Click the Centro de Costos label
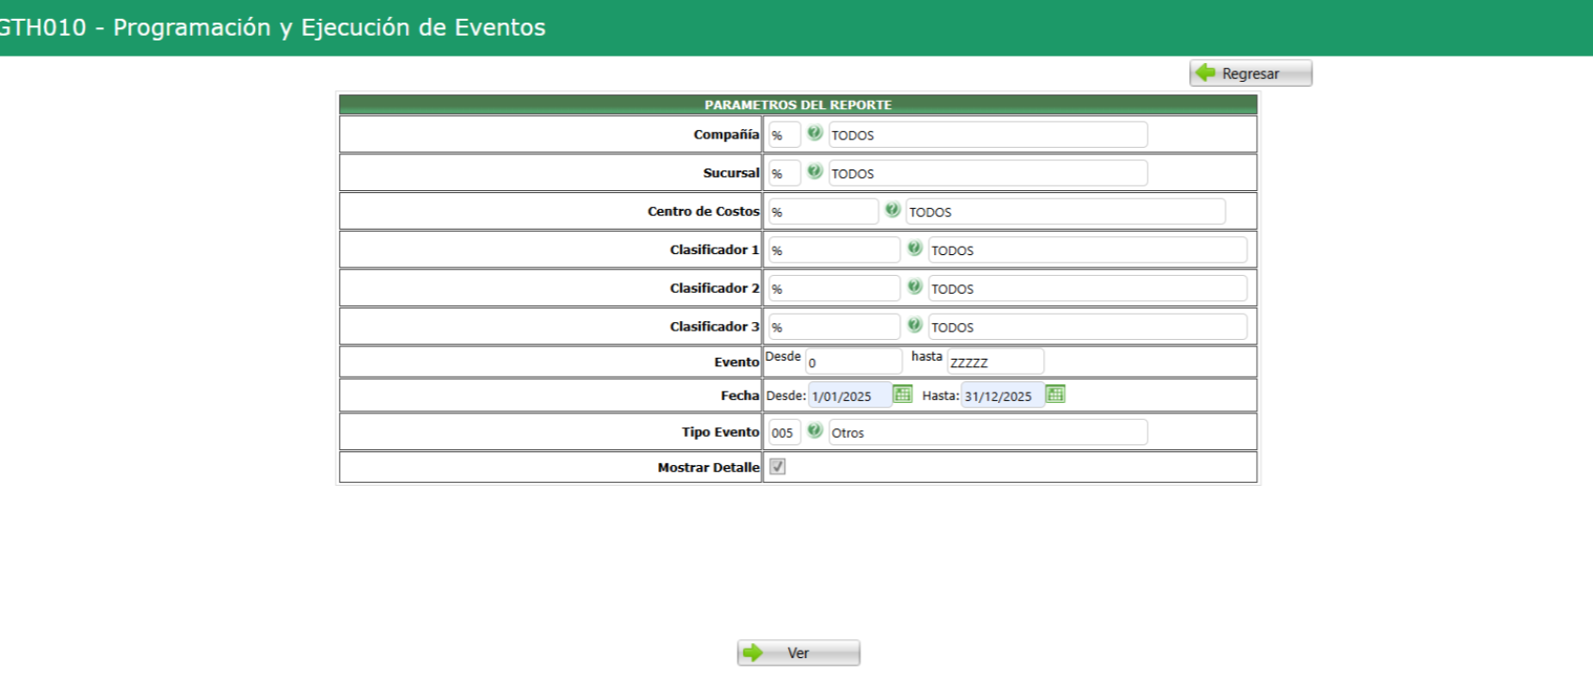 click(x=703, y=212)
